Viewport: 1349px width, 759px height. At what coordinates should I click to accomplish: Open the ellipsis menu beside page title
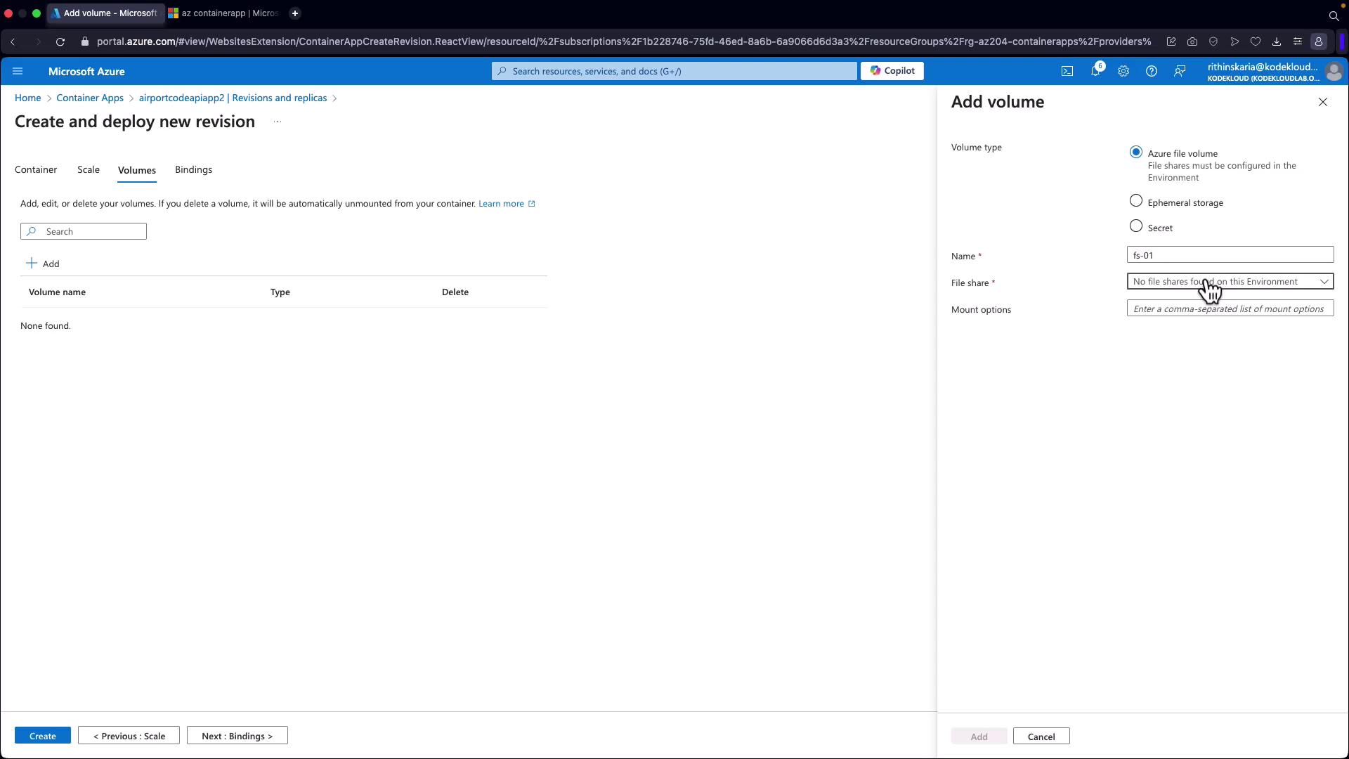[x=278, y=122]
